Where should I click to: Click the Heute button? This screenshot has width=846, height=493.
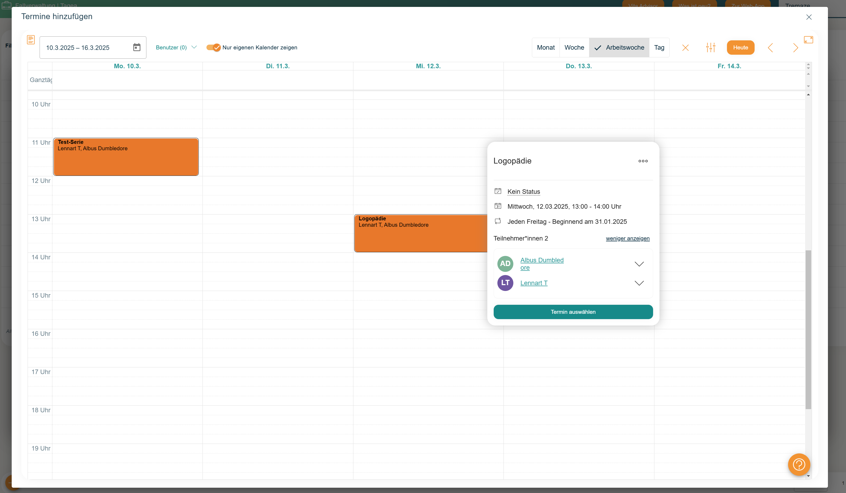pos(740,47)
